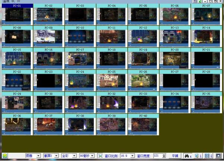Click the PC-04 title label

click(112, 6)
